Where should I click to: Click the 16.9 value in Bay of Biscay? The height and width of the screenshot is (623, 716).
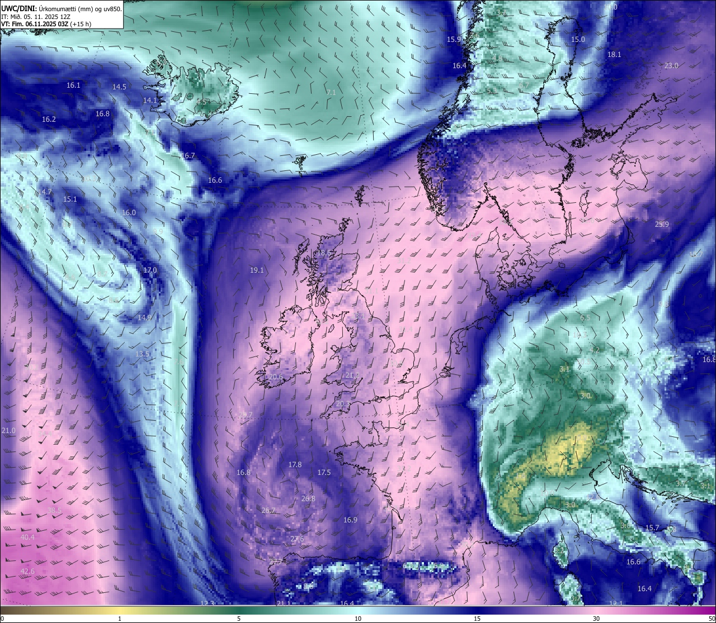350,520
